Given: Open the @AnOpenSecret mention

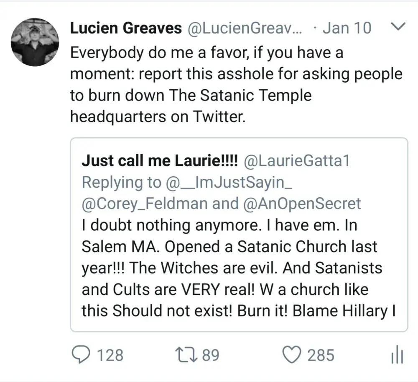Looking at the screenshot, I should pyautogui.click(x=301, y=203).
